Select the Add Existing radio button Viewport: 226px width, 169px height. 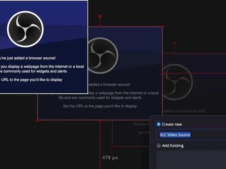point(159,145)
